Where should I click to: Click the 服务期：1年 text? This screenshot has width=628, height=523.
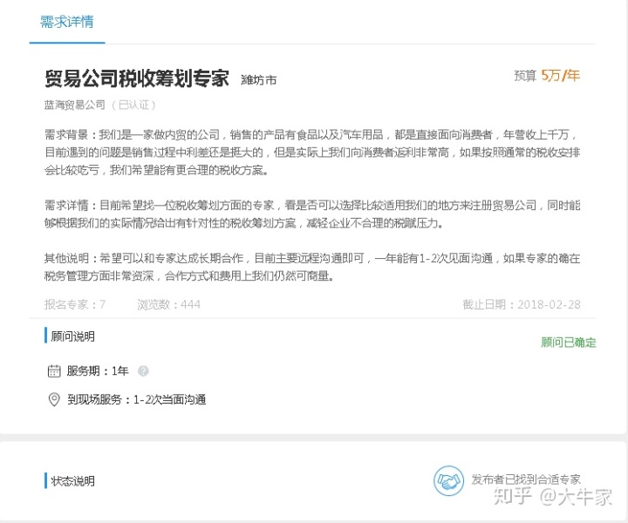(98, 371)
